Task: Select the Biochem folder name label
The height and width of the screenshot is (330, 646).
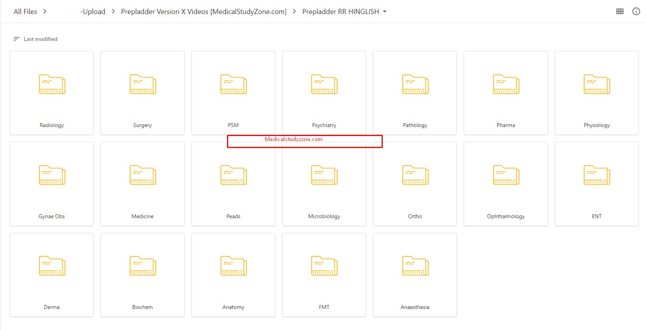Action: coord(143,307)
